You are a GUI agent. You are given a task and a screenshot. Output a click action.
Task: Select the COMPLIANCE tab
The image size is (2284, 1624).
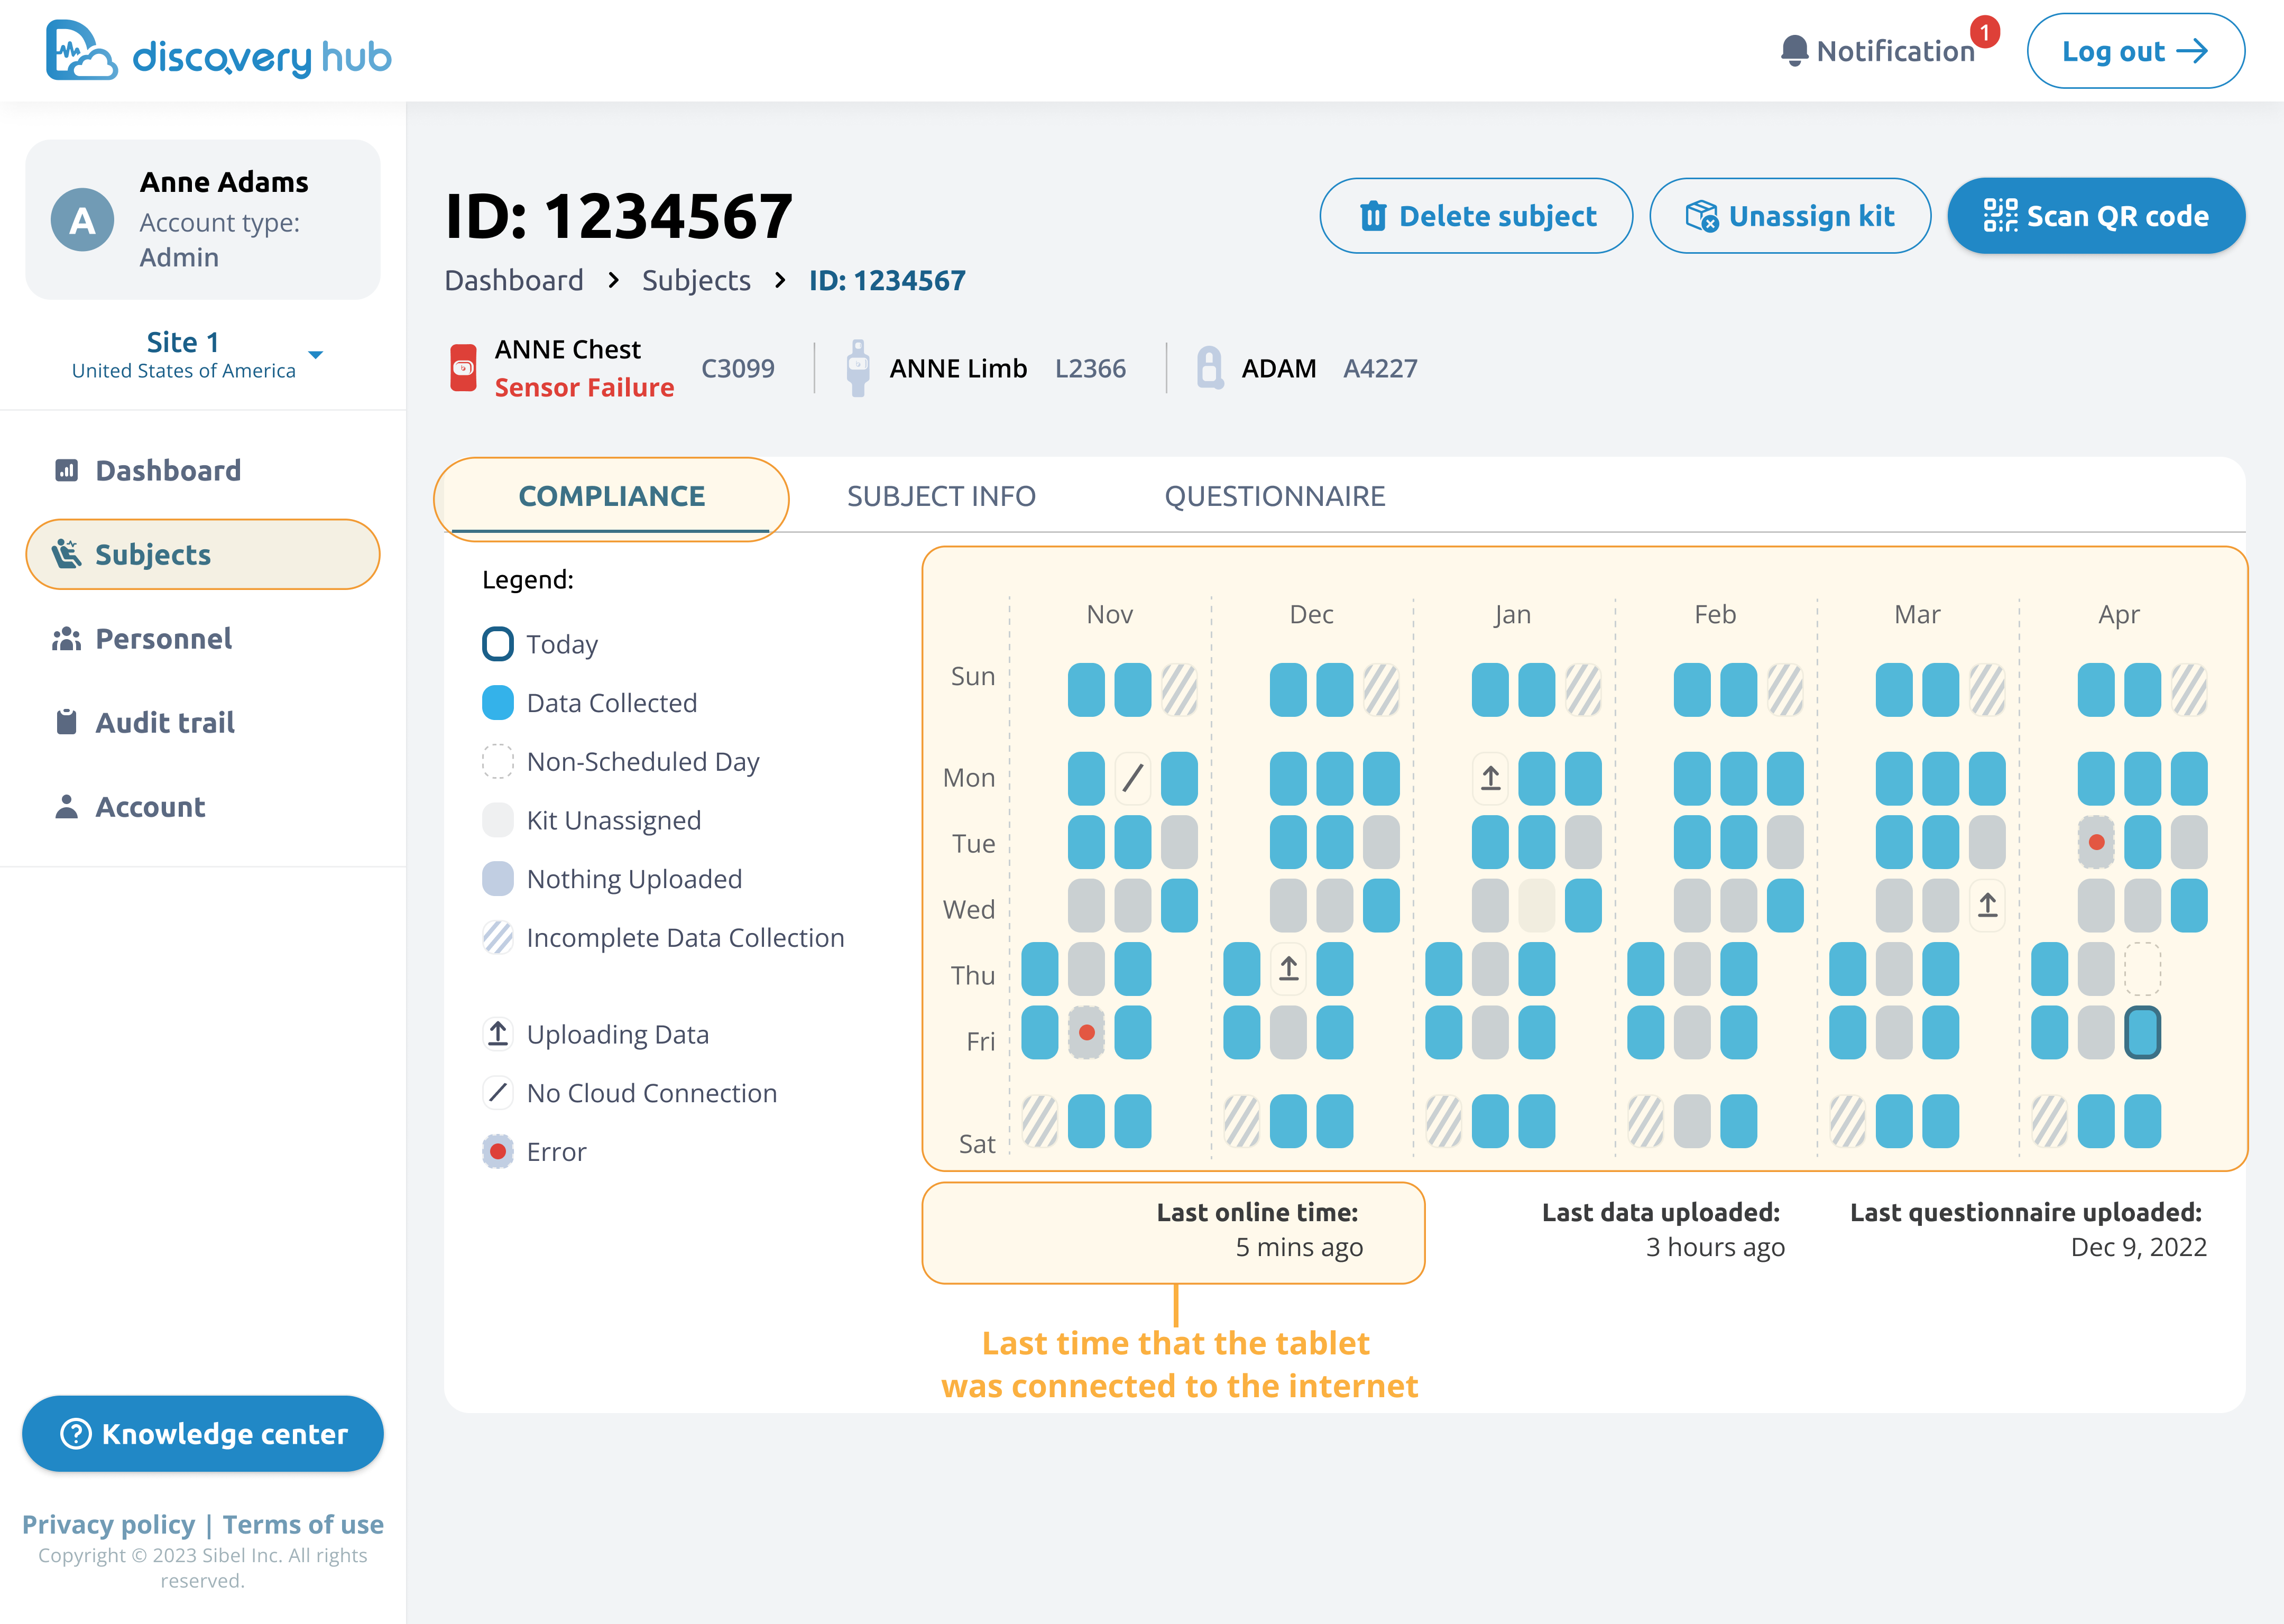click(x=611, y=496)
